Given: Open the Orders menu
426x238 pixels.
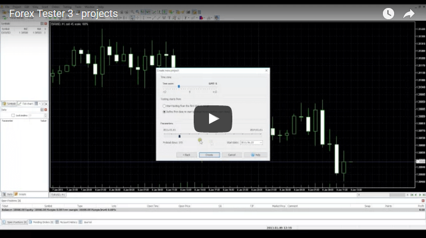Looking at the screenshot, I should tap(56, 7).
